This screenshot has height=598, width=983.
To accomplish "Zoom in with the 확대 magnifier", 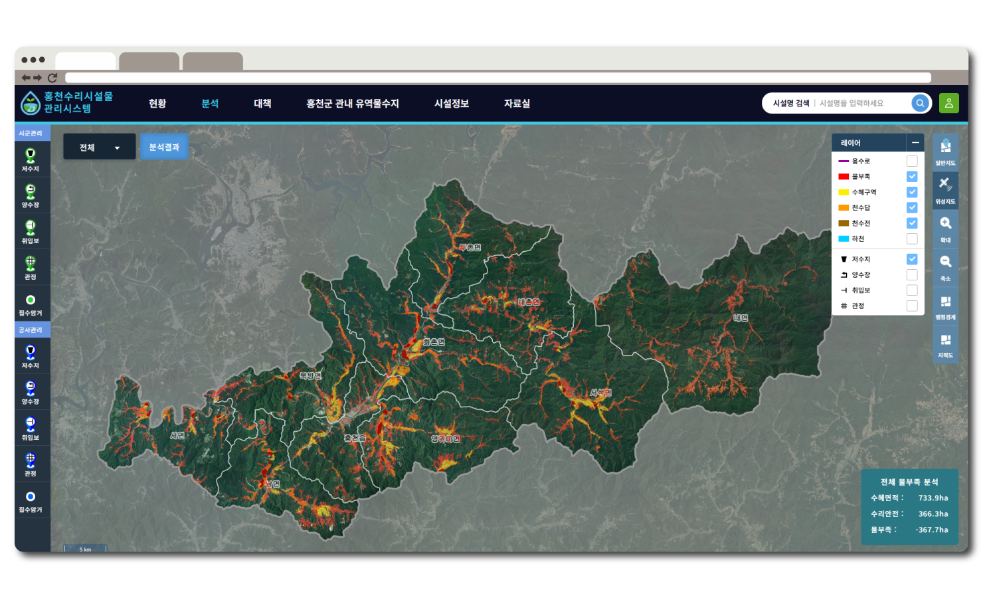I will pyautogui.click(x=945, y=227).
